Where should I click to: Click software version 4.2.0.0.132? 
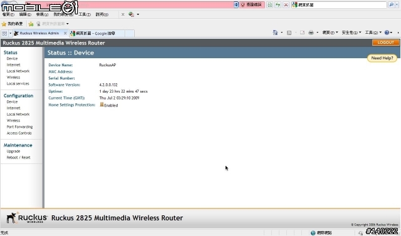[108, 85]
